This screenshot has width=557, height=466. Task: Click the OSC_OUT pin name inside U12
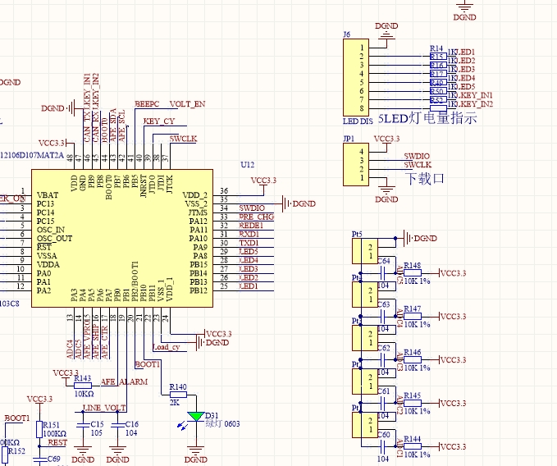[54, 238]
